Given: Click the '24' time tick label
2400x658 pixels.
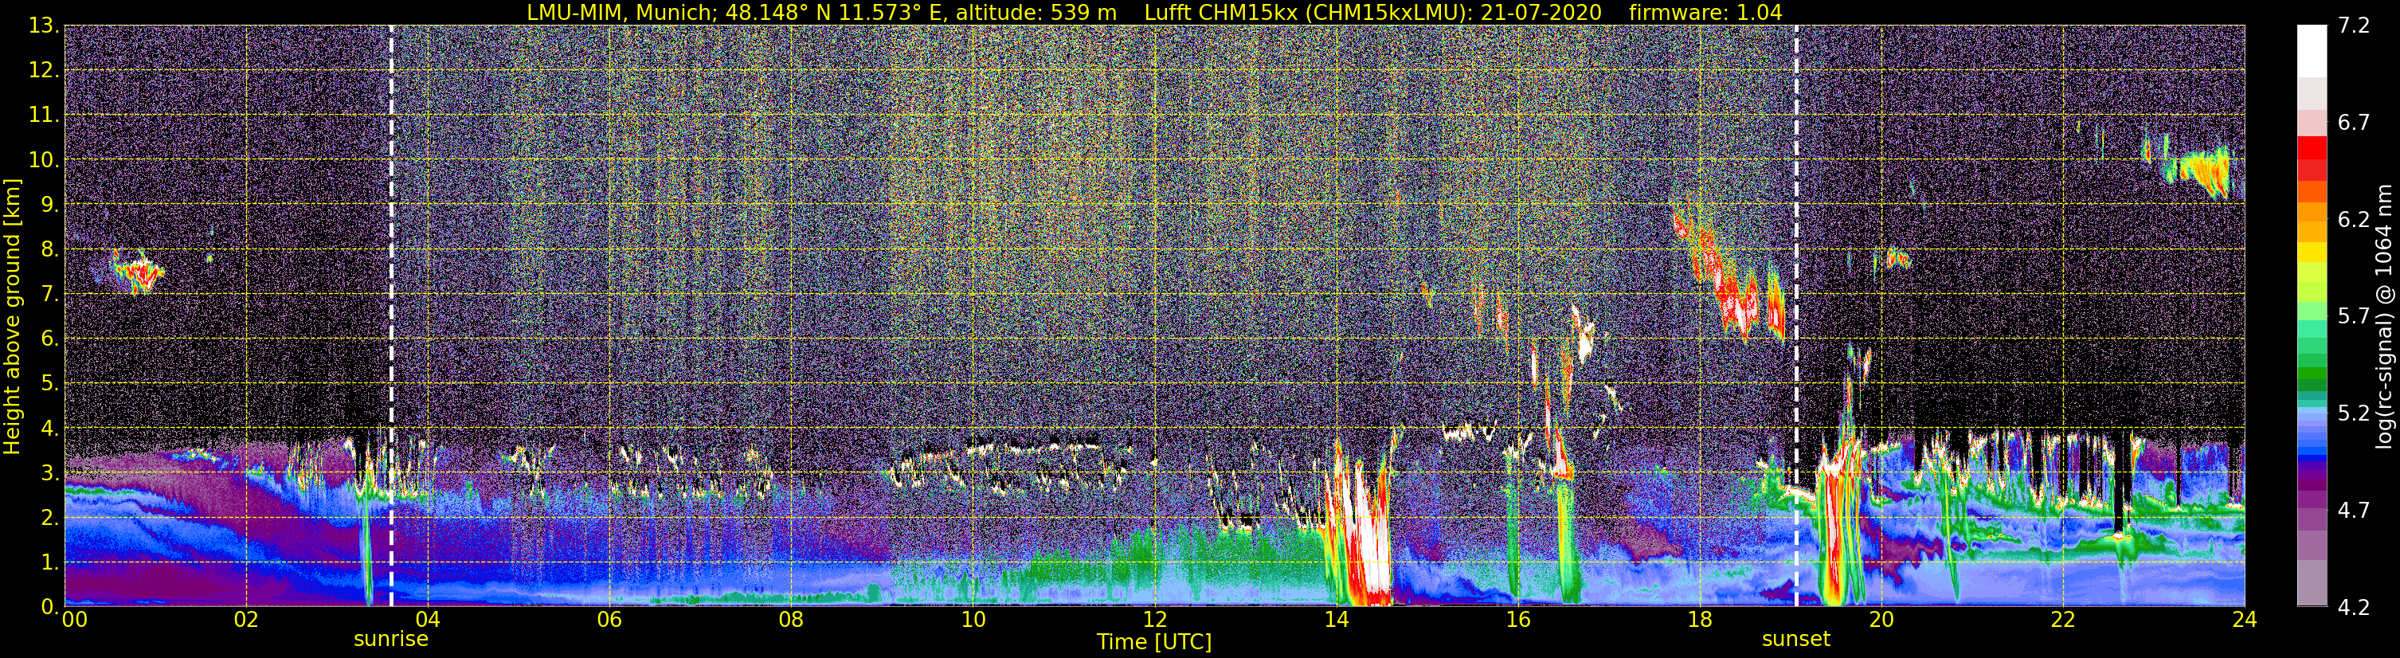Looking at the screenshot, I should (2245, 620).
